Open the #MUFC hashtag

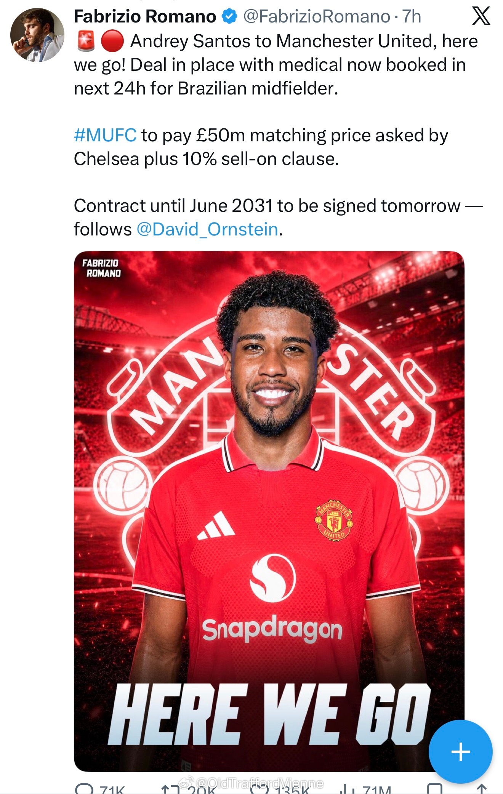click(105, 135)
